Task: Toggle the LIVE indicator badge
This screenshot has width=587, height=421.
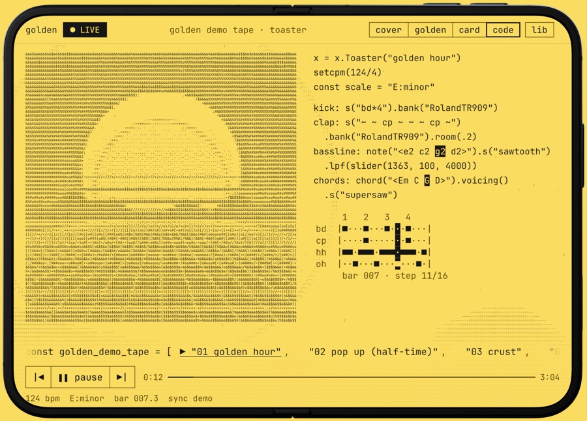Action: [85, 30]
